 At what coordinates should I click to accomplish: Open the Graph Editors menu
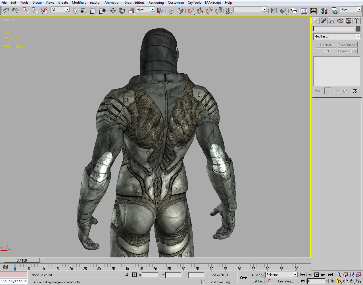(134, 3)
